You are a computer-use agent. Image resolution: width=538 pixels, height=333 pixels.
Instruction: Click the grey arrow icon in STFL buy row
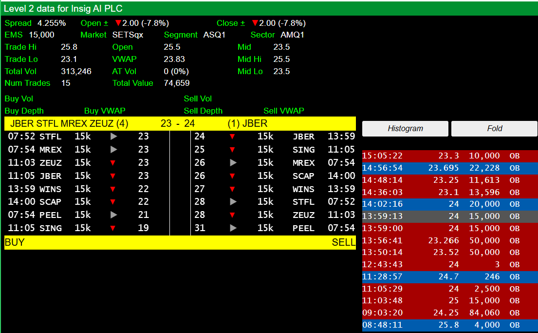point(114,137)
